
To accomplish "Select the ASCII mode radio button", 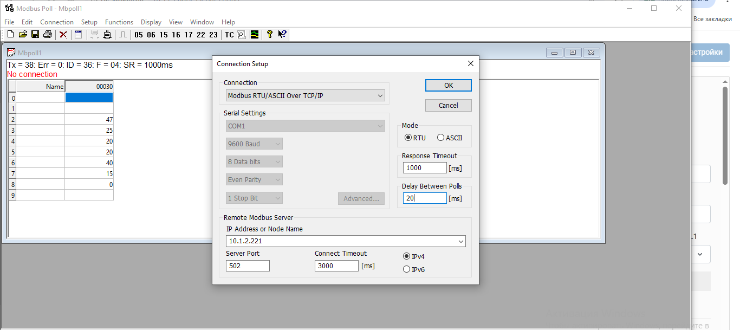I will pyautogui.click(x=440, y=138).
